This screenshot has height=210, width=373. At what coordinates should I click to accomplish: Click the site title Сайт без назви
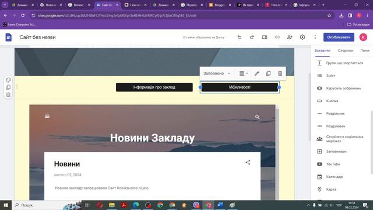click(37, 37)
